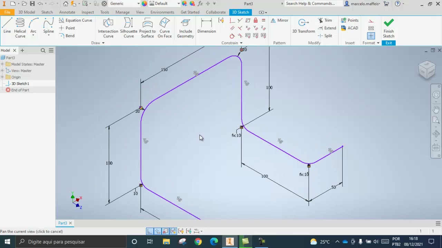Insert ACAD file
The image size is (442, 248).
click(349, 28)
